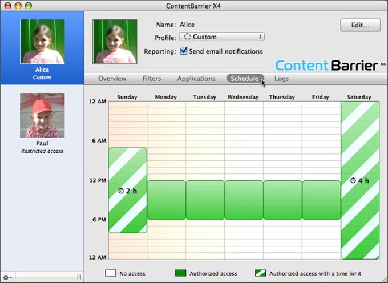Image resolution: width=388 pixels, height=283 pixels.
Task: Select the Schedule tab
Action: pyautogui.click(x=245, y=79)
